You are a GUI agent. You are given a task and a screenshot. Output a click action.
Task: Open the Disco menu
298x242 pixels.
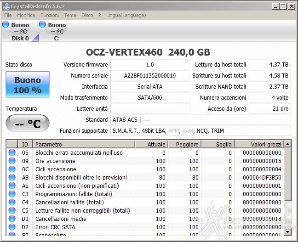click(87, 15)
